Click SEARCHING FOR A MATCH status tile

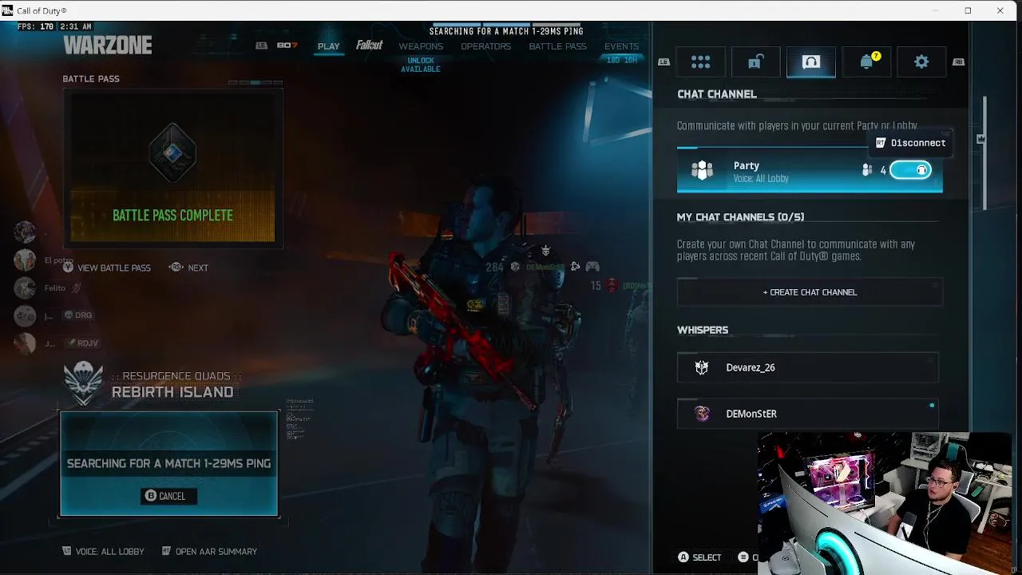(x=168, y=463)
